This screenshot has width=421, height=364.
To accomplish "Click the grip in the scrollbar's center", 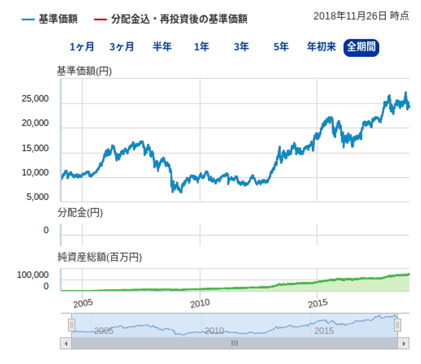I will click(x=234, y=343).
